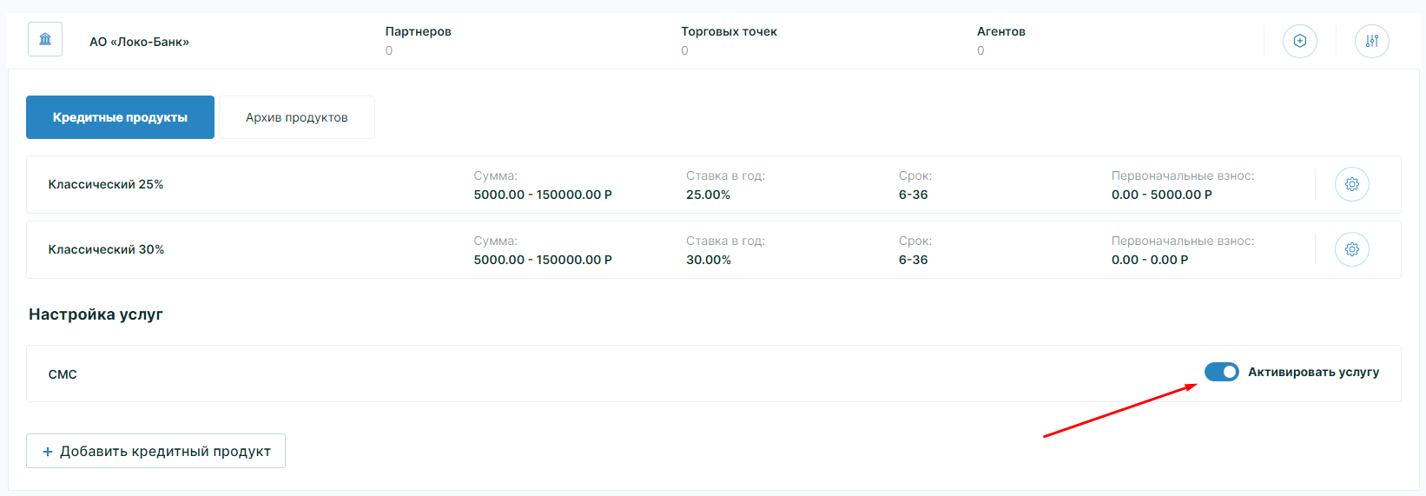
Task: Open gear settings for Классический 25%
Action: (1351, 184)
